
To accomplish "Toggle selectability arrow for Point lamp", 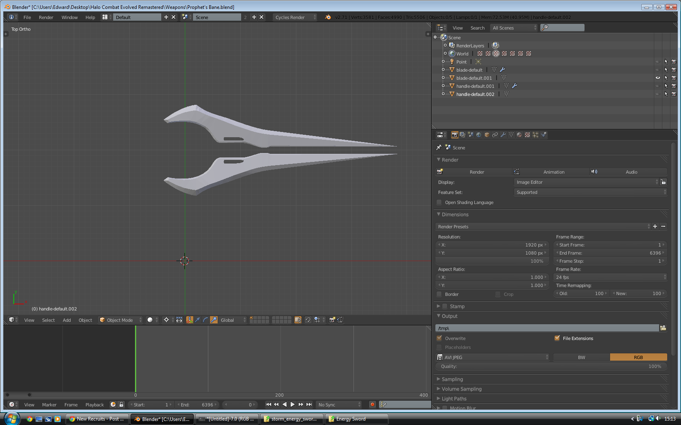I will click(x=666, y=62).
